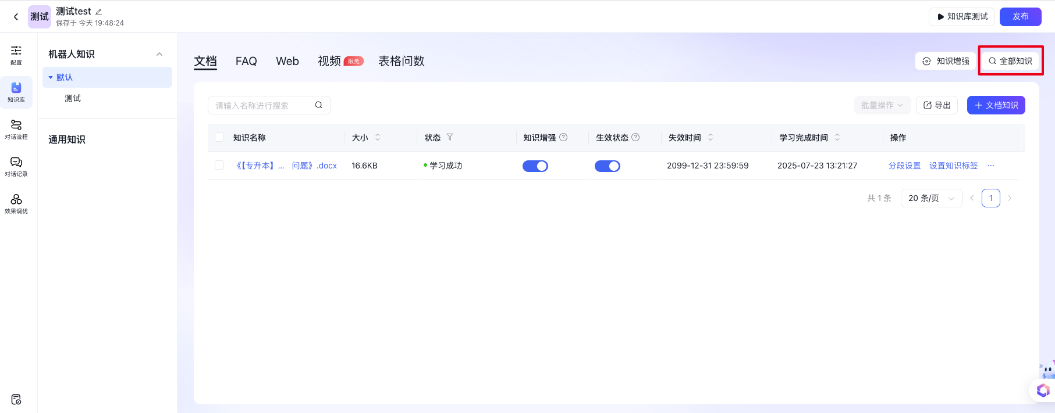Open 对话记录 sidebar icon
The width and height of the screenshot is (1055, 413).
(x=16, y=166)
